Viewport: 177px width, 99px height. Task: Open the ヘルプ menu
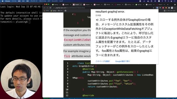61,1
